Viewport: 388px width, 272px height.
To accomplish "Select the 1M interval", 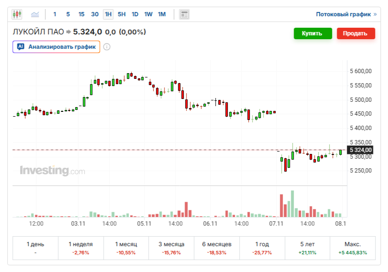I will pos(162,14).
